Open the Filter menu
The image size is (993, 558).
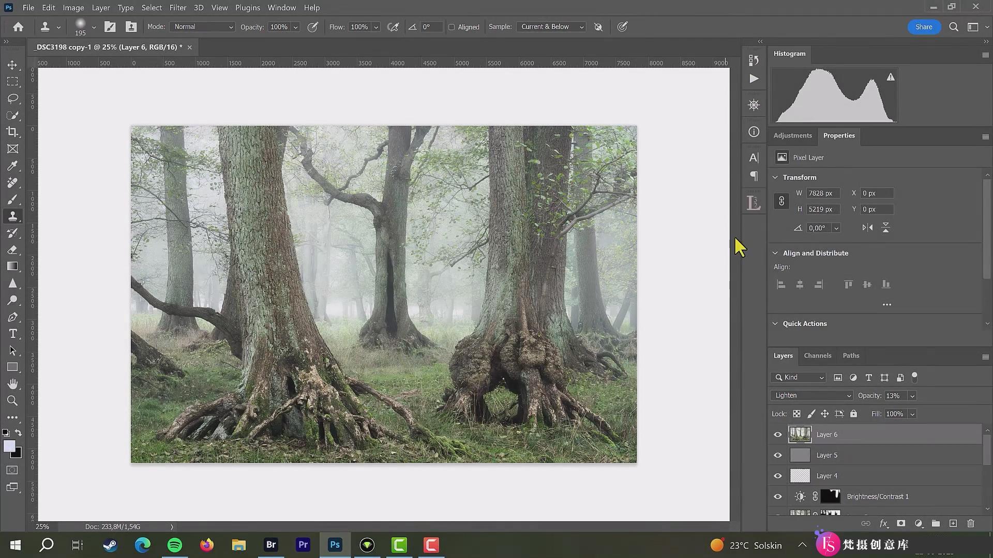[x=178, y=8]
